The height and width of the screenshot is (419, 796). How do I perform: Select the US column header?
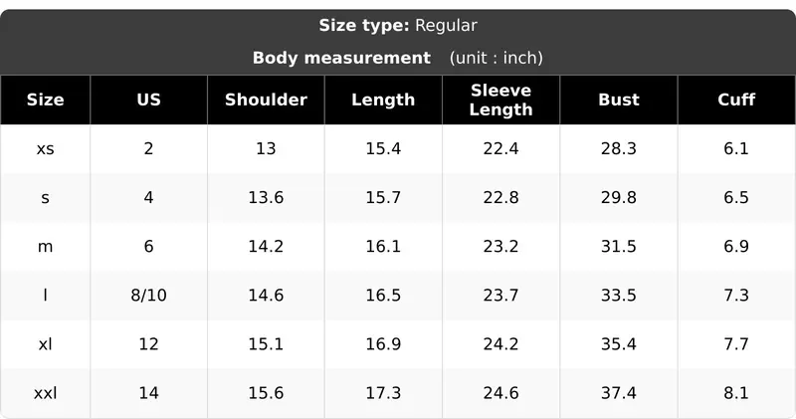(148, 100)
